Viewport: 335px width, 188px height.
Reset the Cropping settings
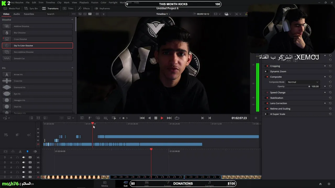[330, 66]
